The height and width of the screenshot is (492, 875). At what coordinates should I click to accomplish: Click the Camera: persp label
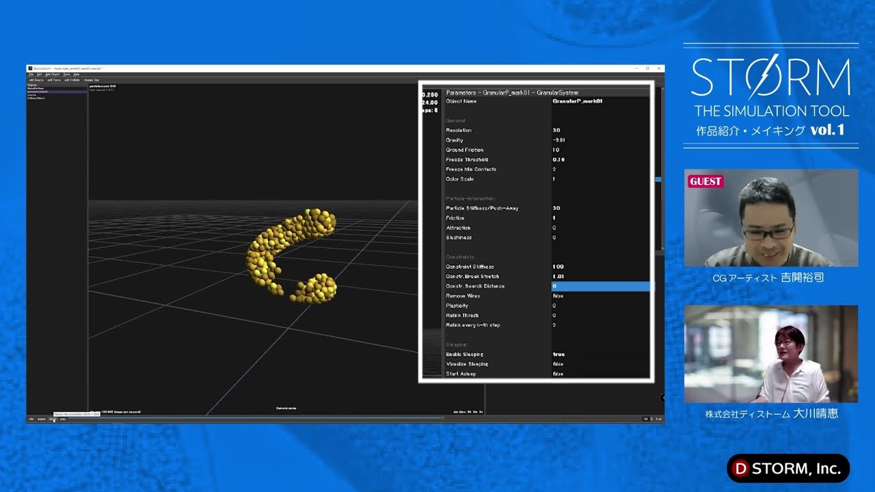[286, 408]
